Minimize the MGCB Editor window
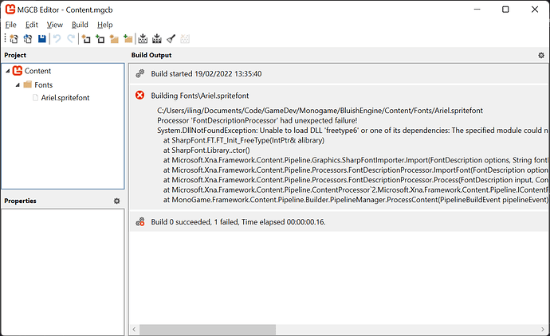The width and height of the screenshot is (550, 336). tap(477, 10)
